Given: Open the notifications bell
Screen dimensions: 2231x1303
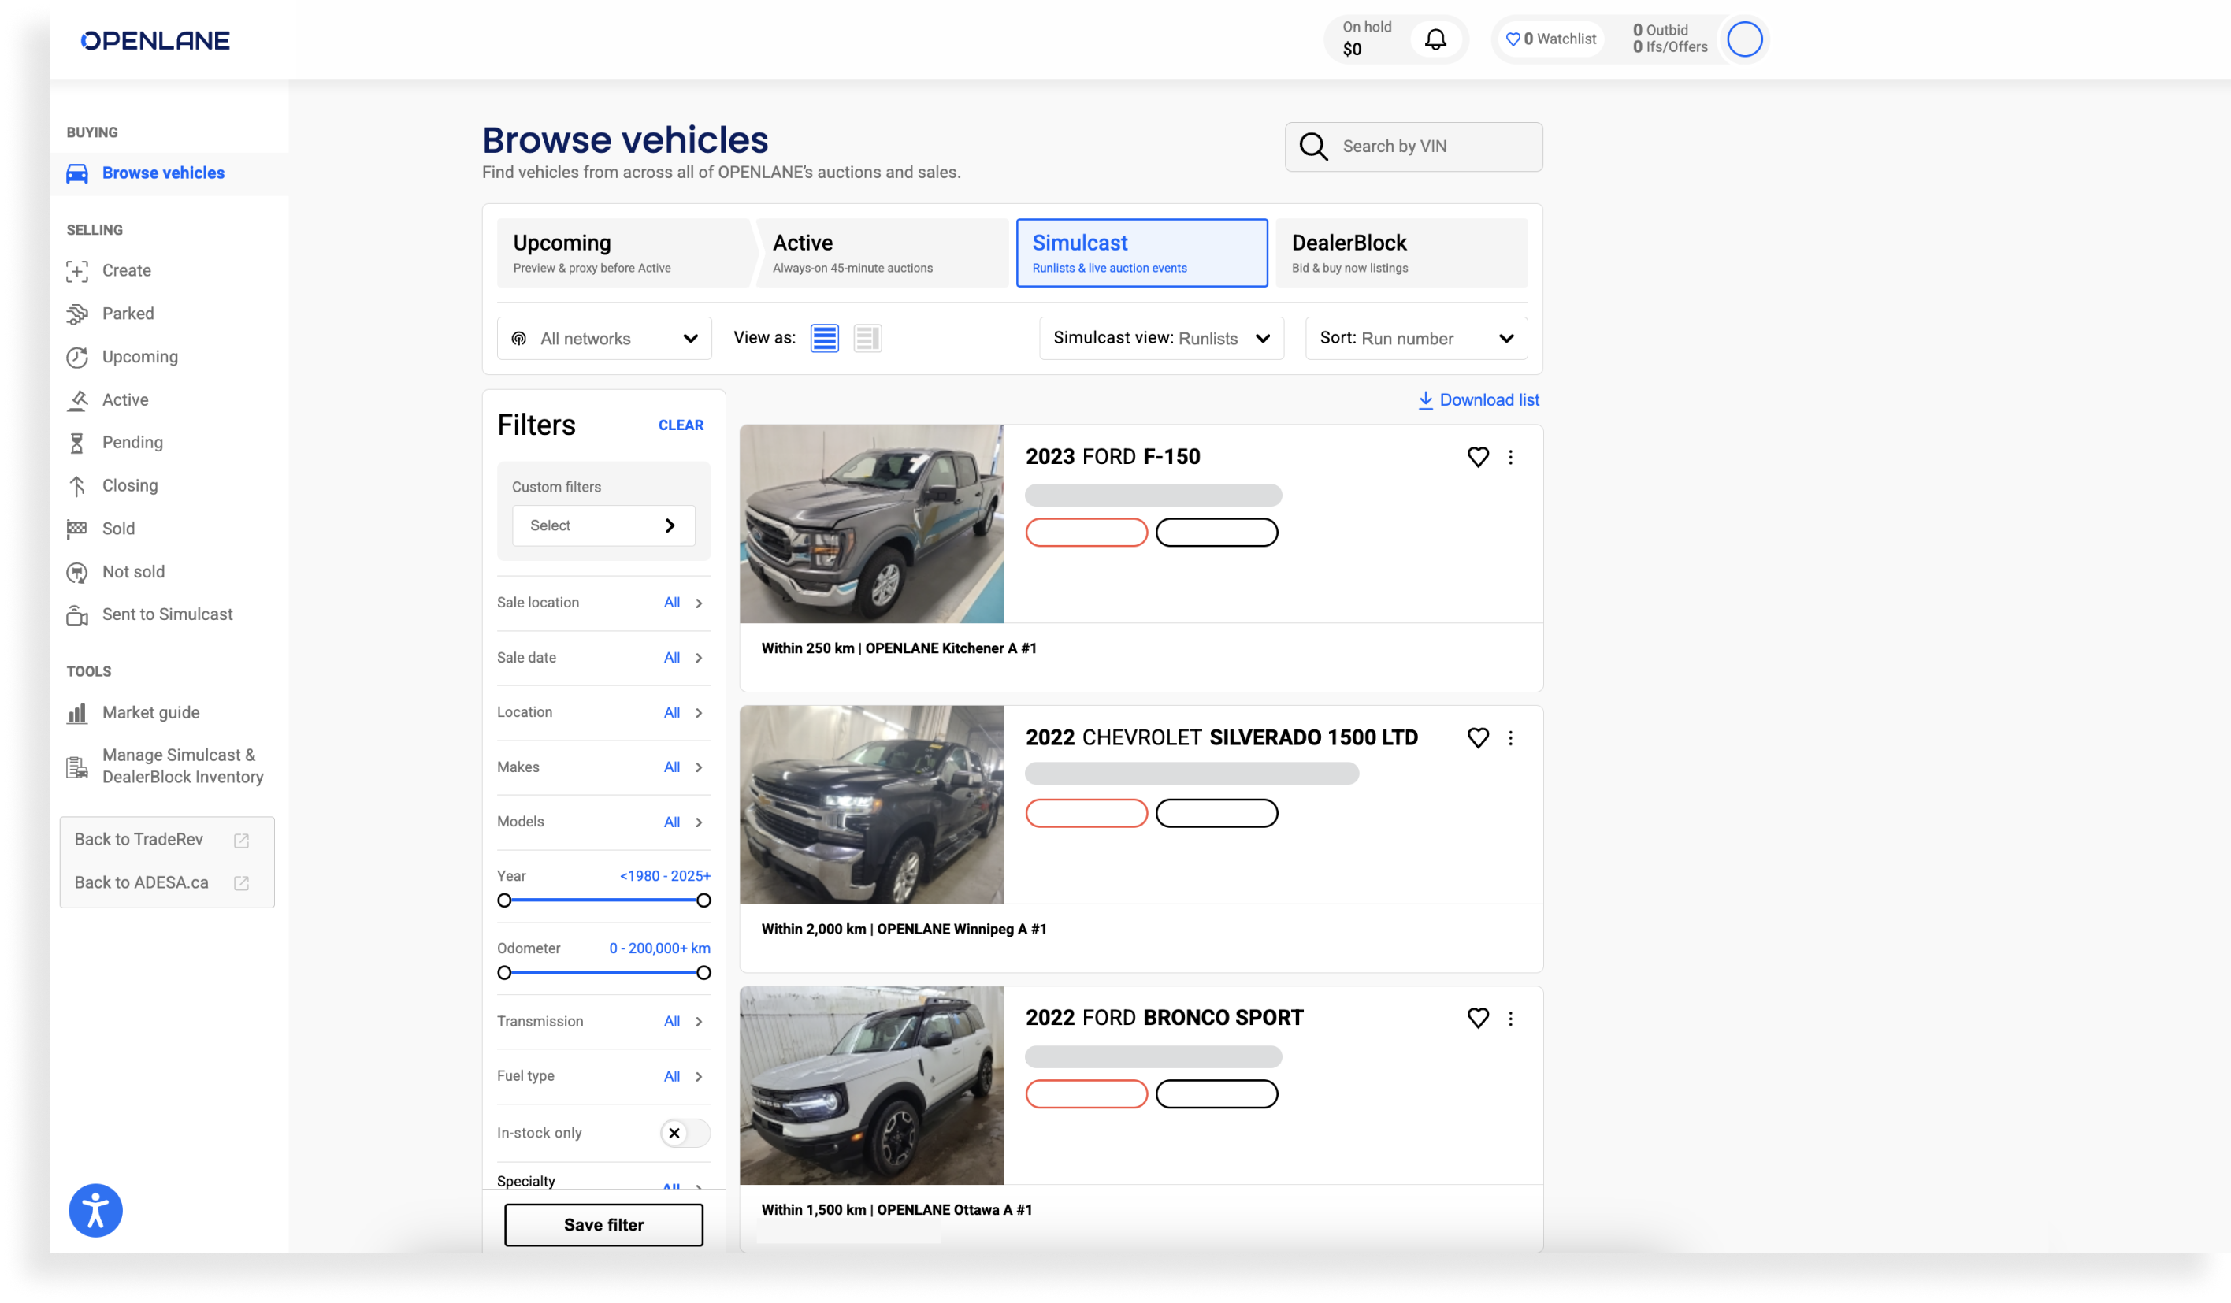Looking at the screenshot, I should point(1435,39).
